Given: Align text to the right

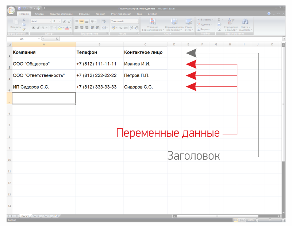Looking at the screenshot, I should pyautogui.click(x=87, y=28).
